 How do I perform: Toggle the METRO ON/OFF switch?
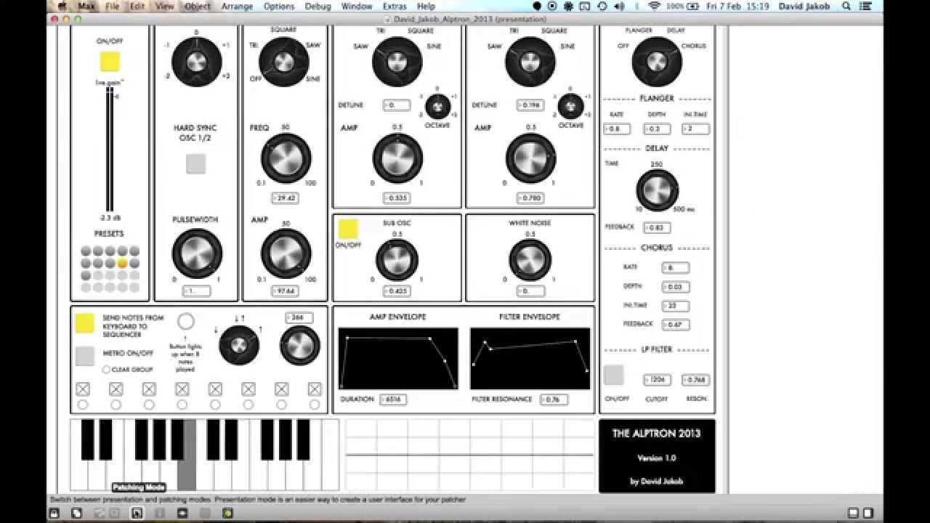coord(85,356)
